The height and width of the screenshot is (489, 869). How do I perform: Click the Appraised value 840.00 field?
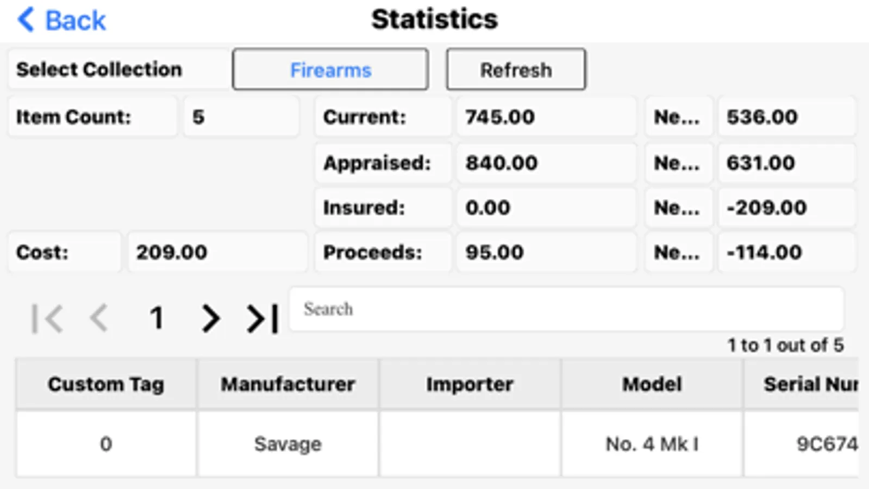(x=546, y=162)
